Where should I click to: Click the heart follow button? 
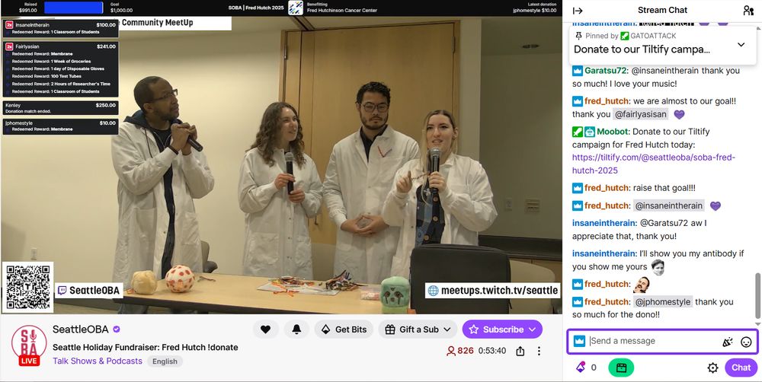[265, 329]
